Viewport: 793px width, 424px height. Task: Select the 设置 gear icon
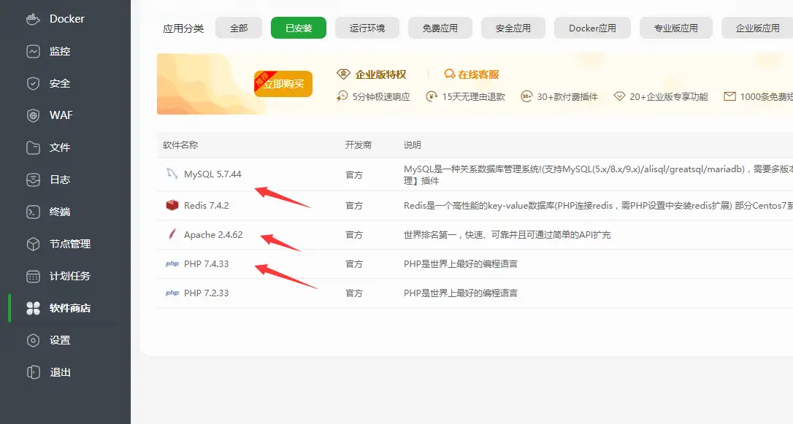33,340
